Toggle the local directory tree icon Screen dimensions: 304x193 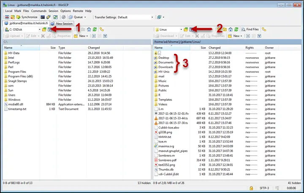[x=102, y=29]
